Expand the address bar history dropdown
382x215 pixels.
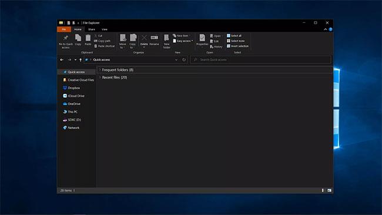click(x=176, y=60)
